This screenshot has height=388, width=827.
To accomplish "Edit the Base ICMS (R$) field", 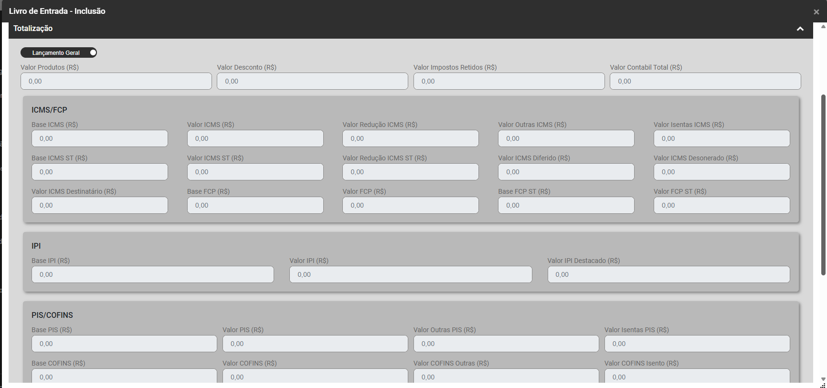I will 99,138.
